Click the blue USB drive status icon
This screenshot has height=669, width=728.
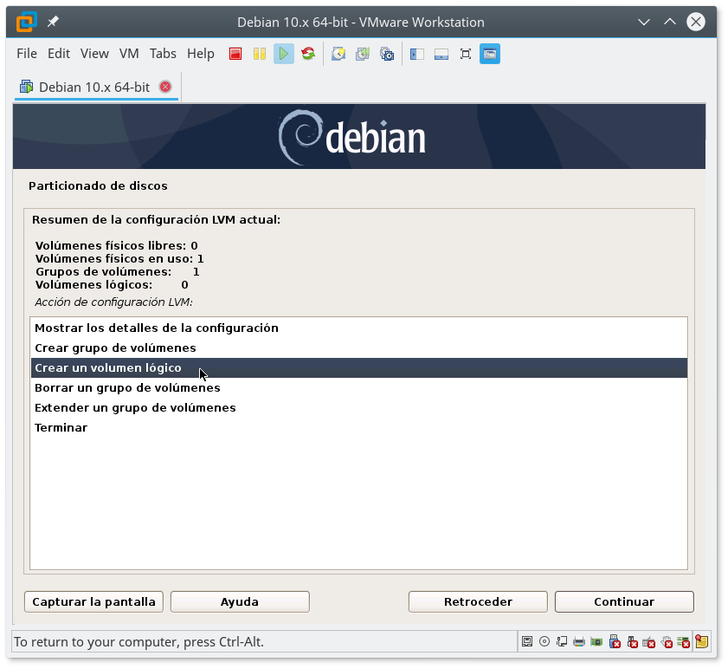click(615, 641)
